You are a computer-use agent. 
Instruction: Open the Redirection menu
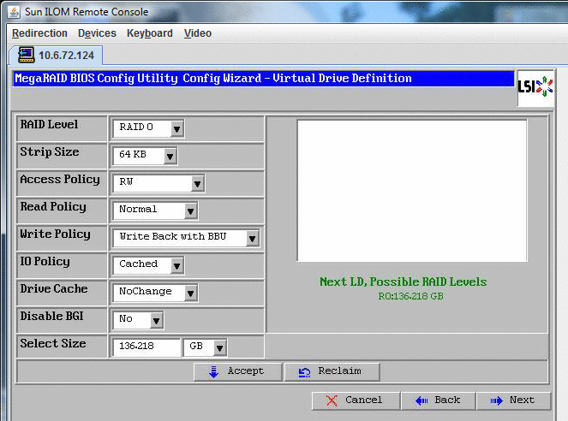coord(39,33)
